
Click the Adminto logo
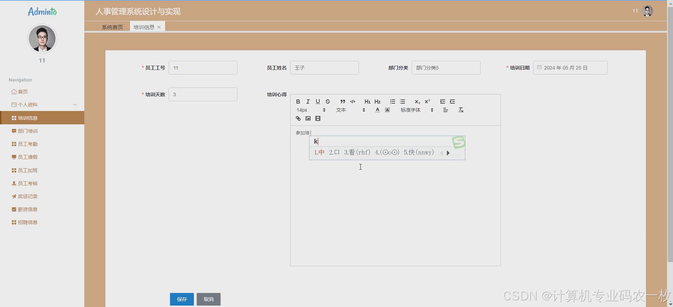(x=42, y=12)
